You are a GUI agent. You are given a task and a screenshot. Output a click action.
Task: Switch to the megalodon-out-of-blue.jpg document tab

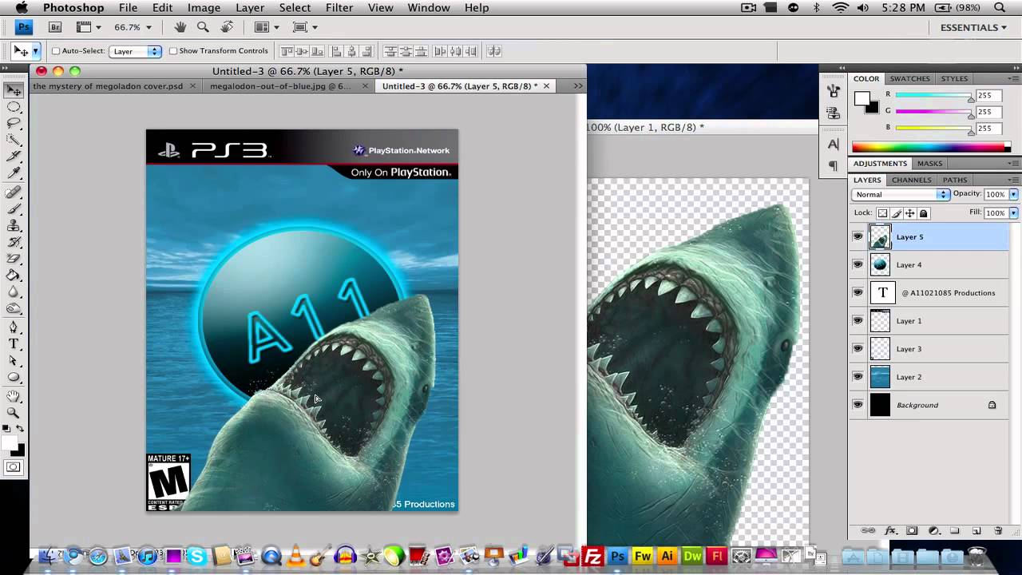[280, 86]
